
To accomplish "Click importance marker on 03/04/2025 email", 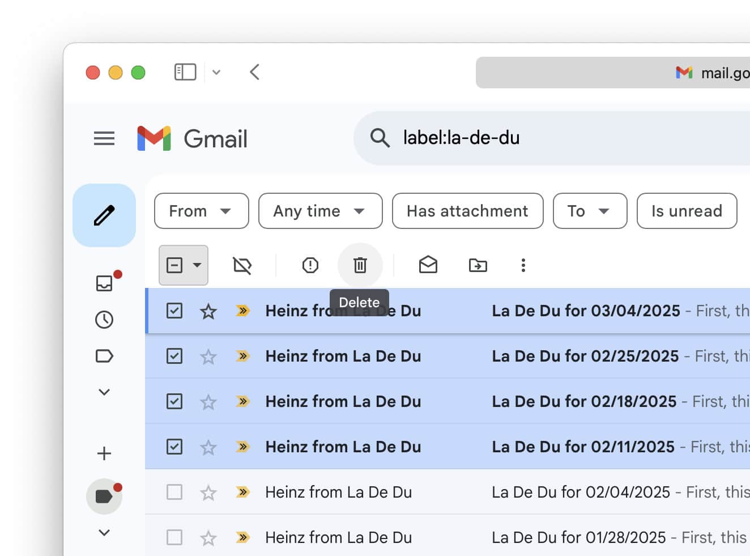I will point(243,311).
